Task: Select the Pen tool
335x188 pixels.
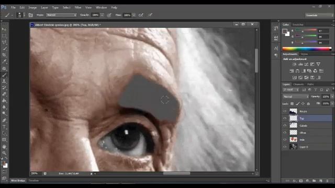Action: point(4,120)
